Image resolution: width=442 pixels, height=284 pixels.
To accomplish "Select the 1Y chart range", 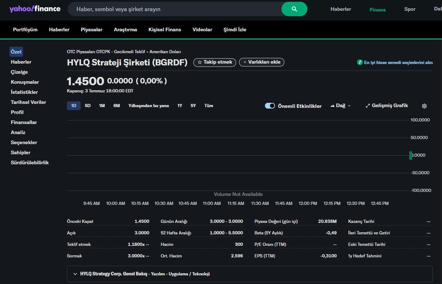I will coord(180,106).
